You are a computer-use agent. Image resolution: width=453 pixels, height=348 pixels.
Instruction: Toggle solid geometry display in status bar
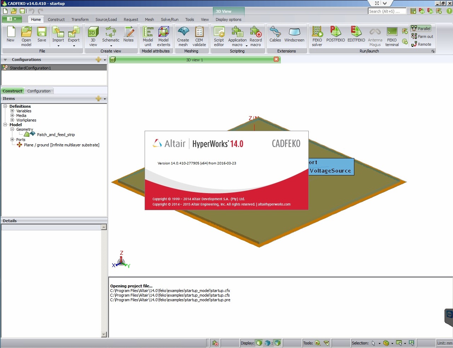point(259,343)
